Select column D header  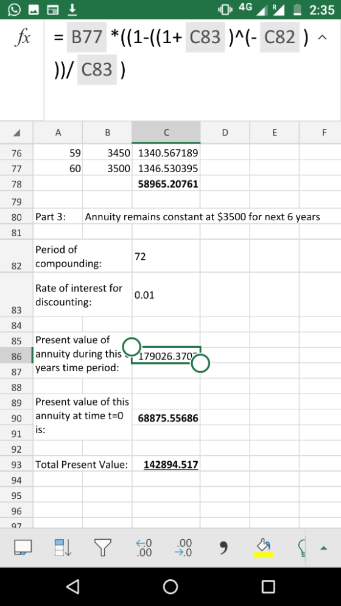tap(225, 133)
